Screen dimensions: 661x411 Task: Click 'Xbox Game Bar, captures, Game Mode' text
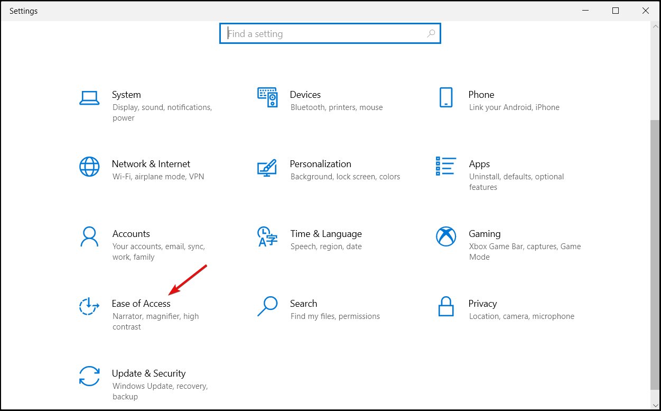pyautogui.click(x=525, y=252)
